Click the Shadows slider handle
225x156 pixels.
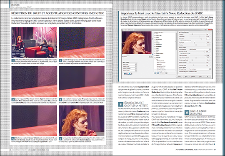point(196,45)
